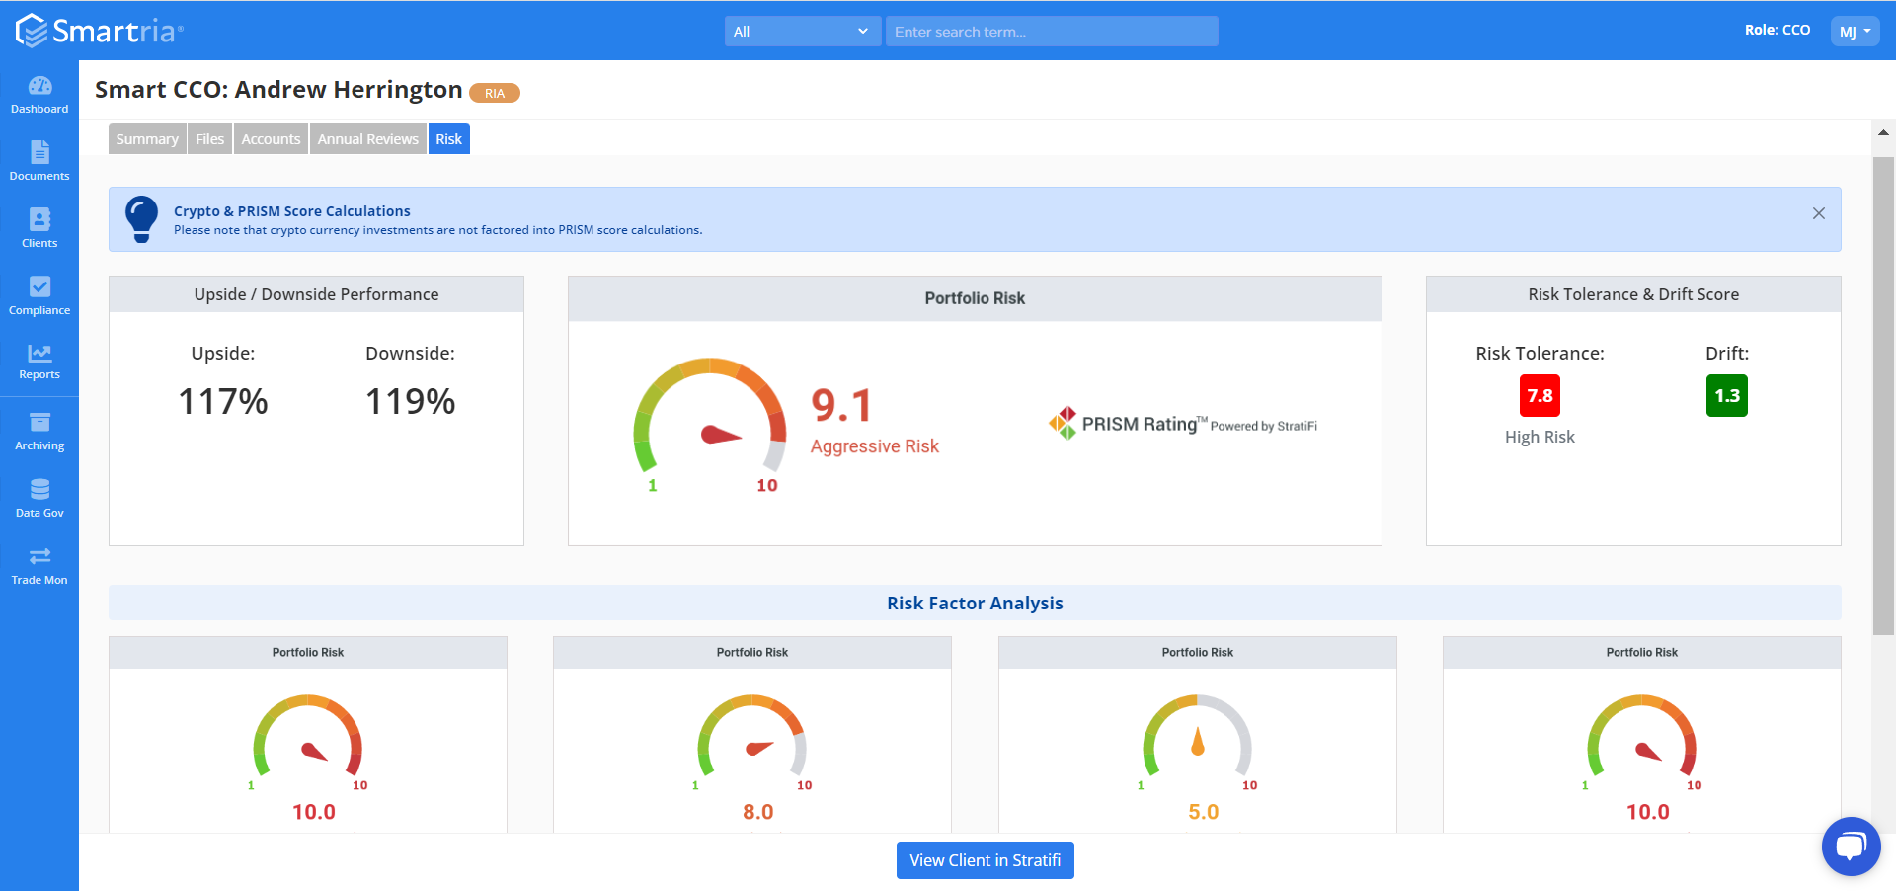Switch to the Accounts tab

pos(271,139)
